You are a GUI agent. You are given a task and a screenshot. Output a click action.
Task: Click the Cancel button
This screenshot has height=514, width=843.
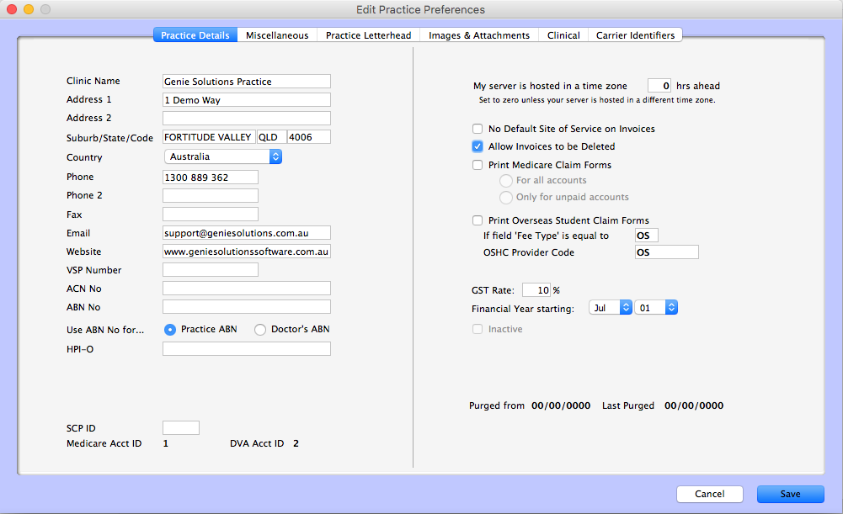click(709, 494)
